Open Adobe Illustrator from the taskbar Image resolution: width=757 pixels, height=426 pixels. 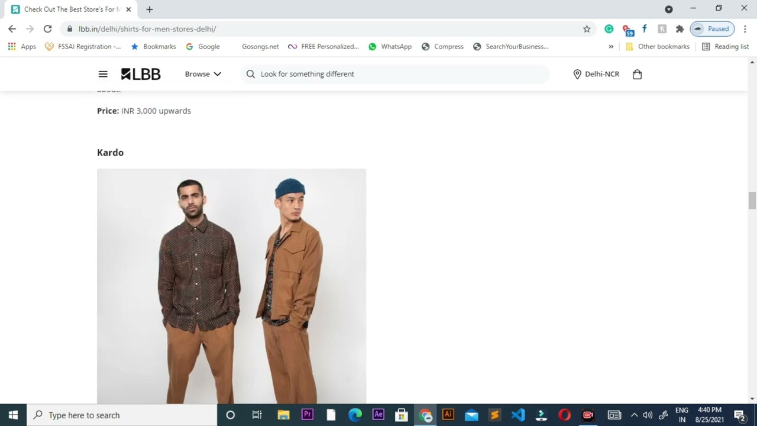[x=448, y=415]
